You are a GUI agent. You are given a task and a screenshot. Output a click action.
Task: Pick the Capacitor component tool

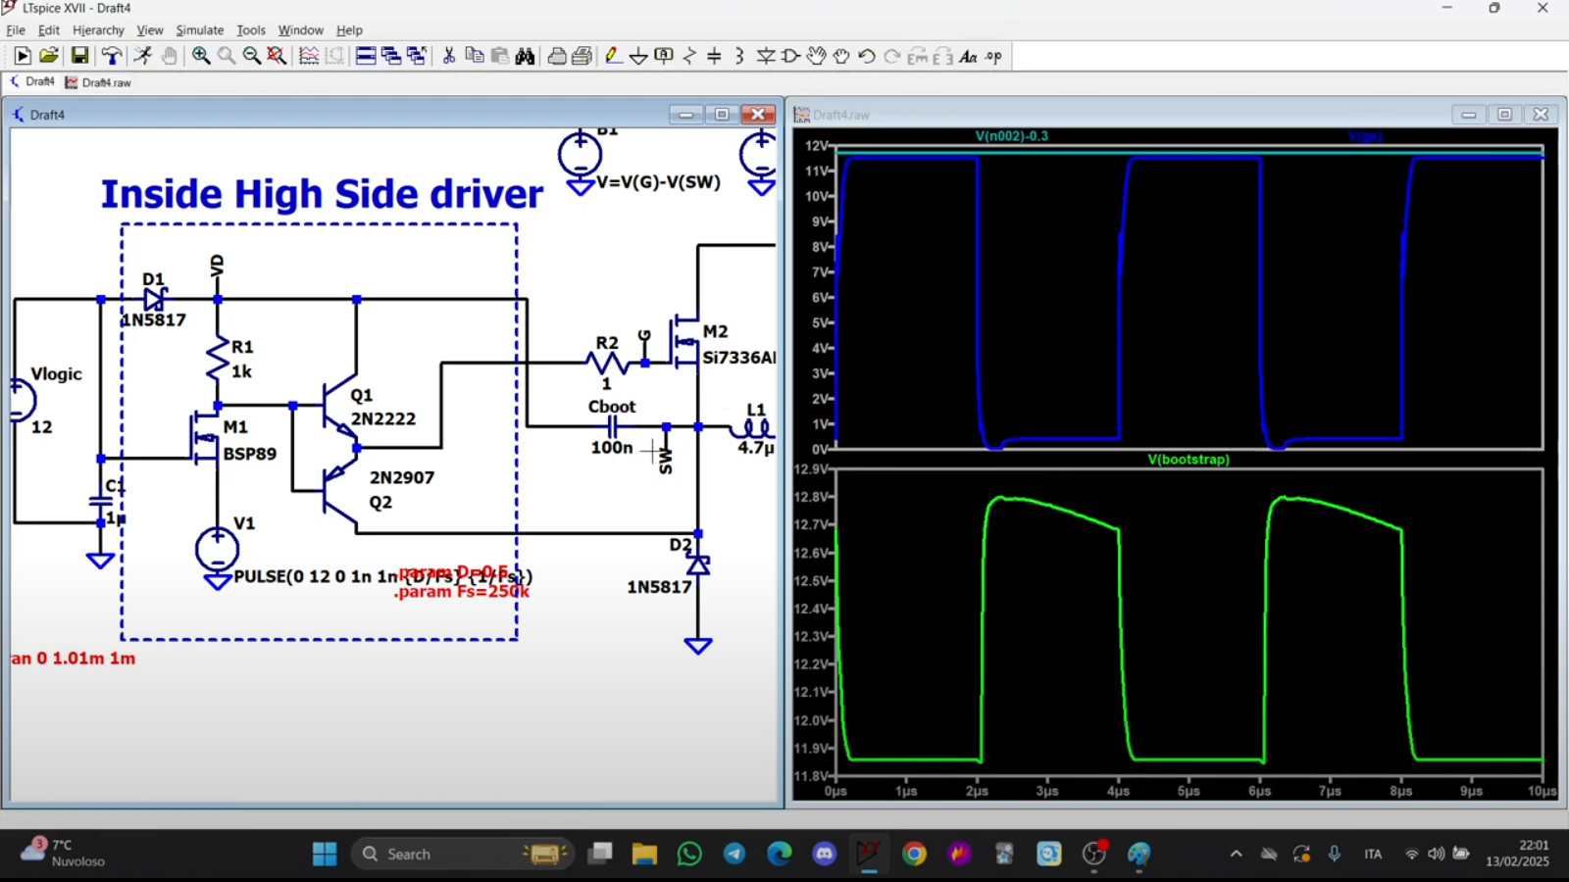(714, 56)
